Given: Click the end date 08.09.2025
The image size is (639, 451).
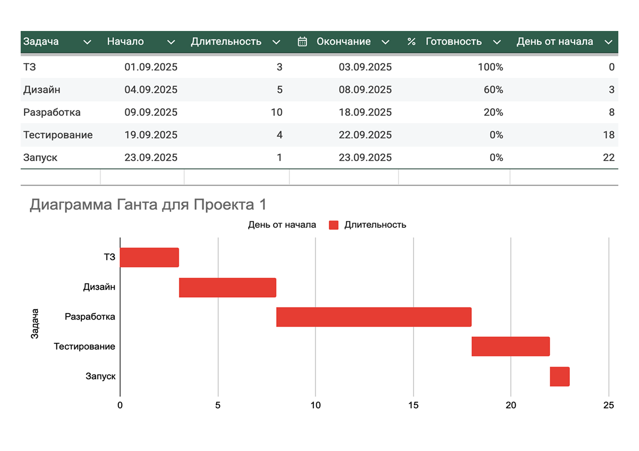Looking at the screenshot, I should click(365, 90).
